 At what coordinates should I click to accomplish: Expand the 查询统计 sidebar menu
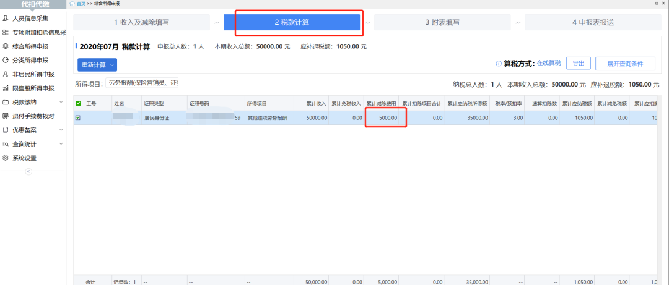tap(60, 144)
